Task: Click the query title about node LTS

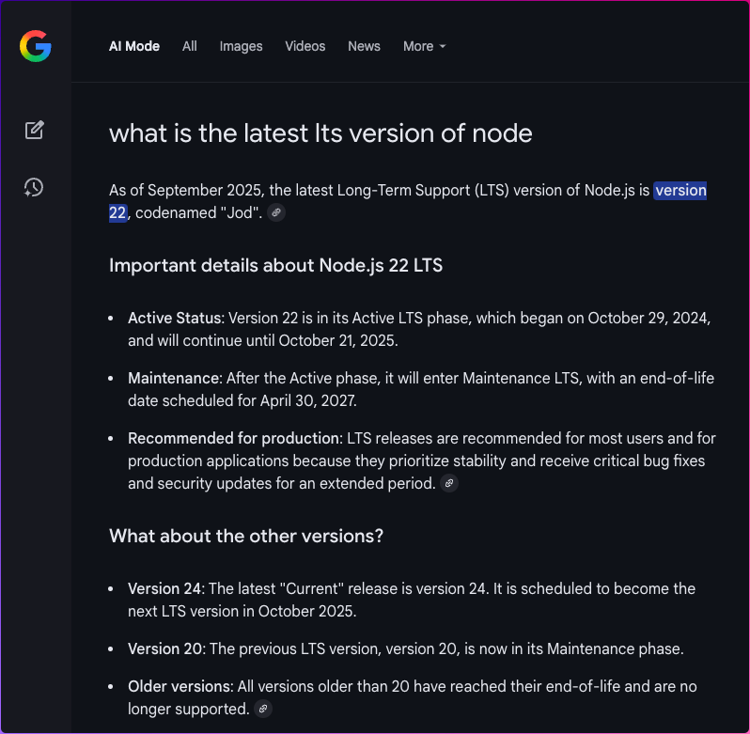Action: [x=320, y=133]
